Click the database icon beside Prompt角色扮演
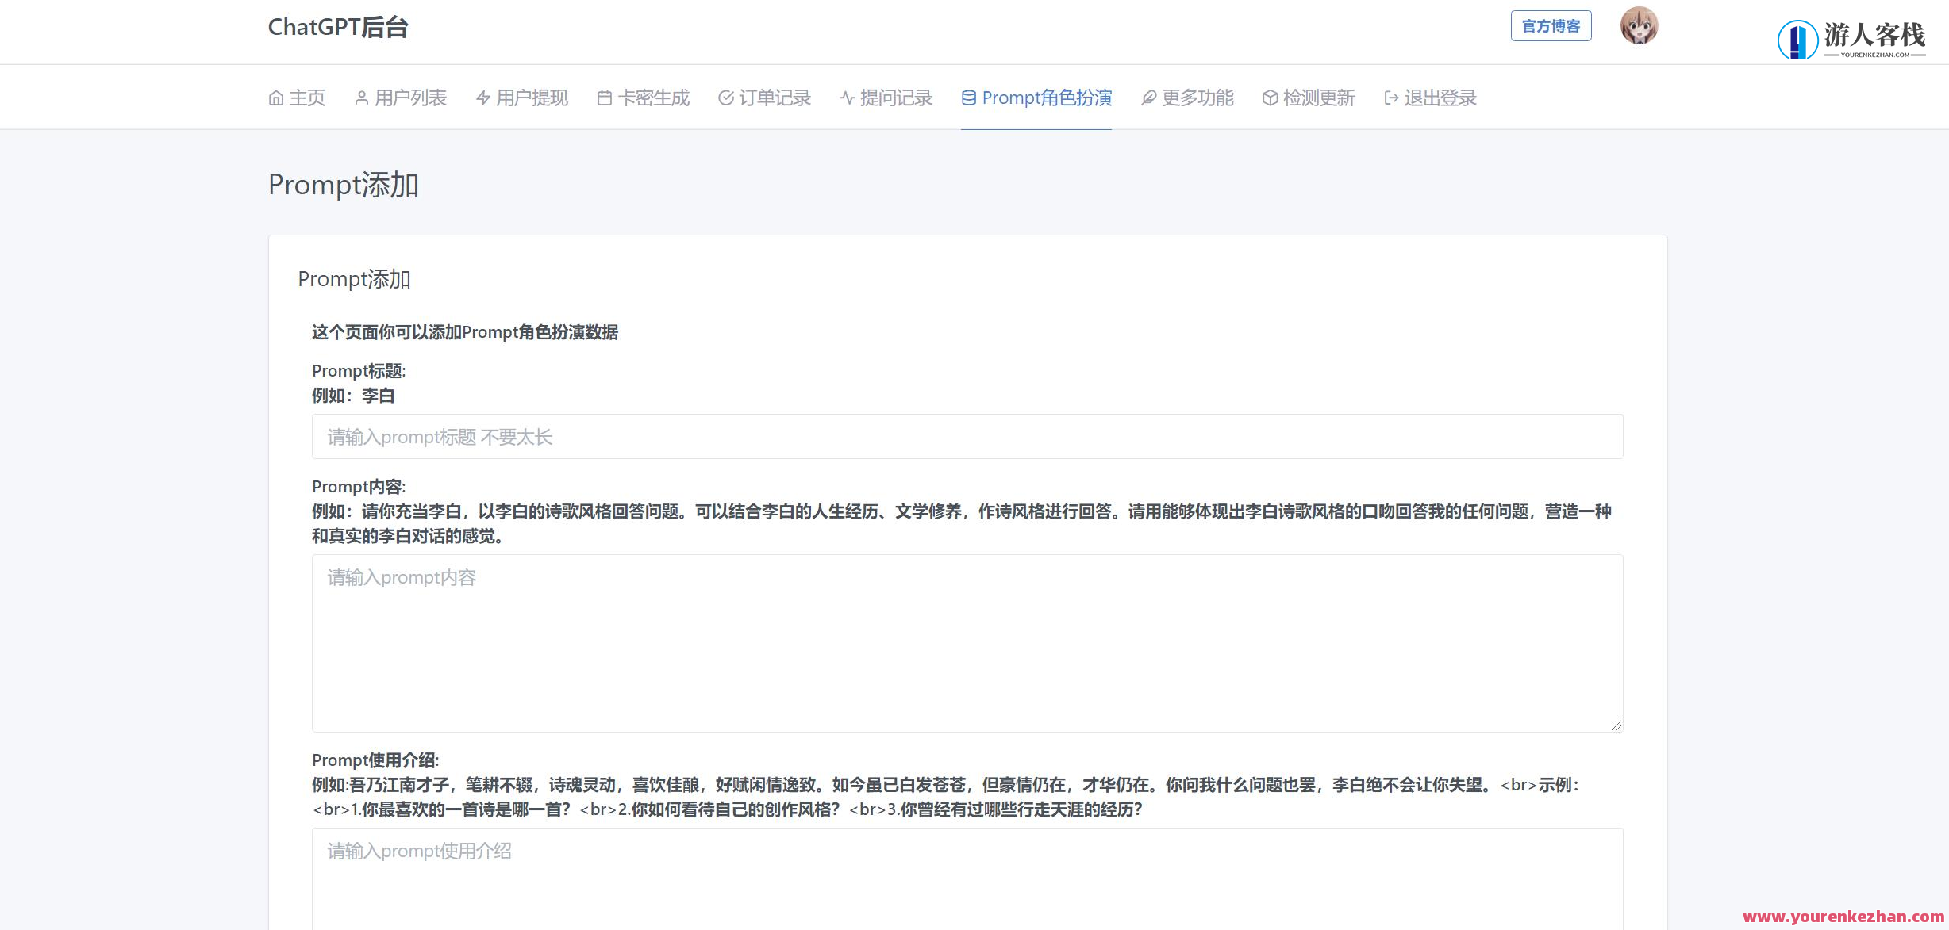The width and height of the screenshot is (1949, 930). [968, 98]
